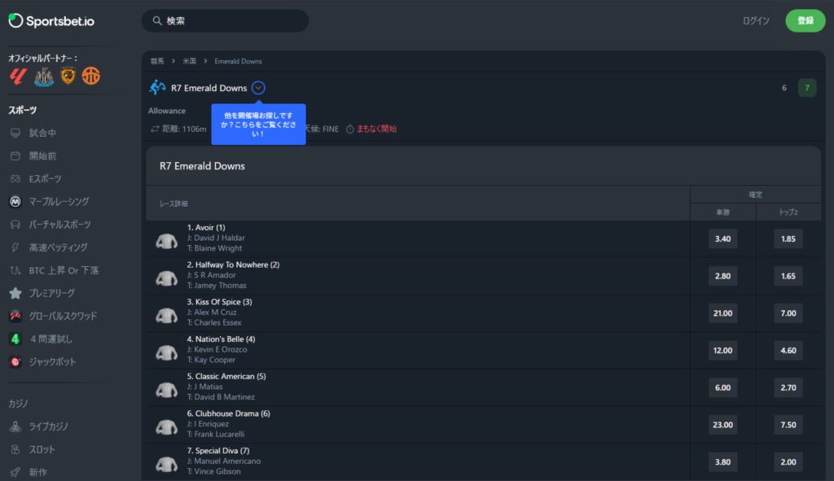This screenshot has width=834, height=481.
Task: Click the green 4 問運試し icon
Action: (x=15, y=339)
